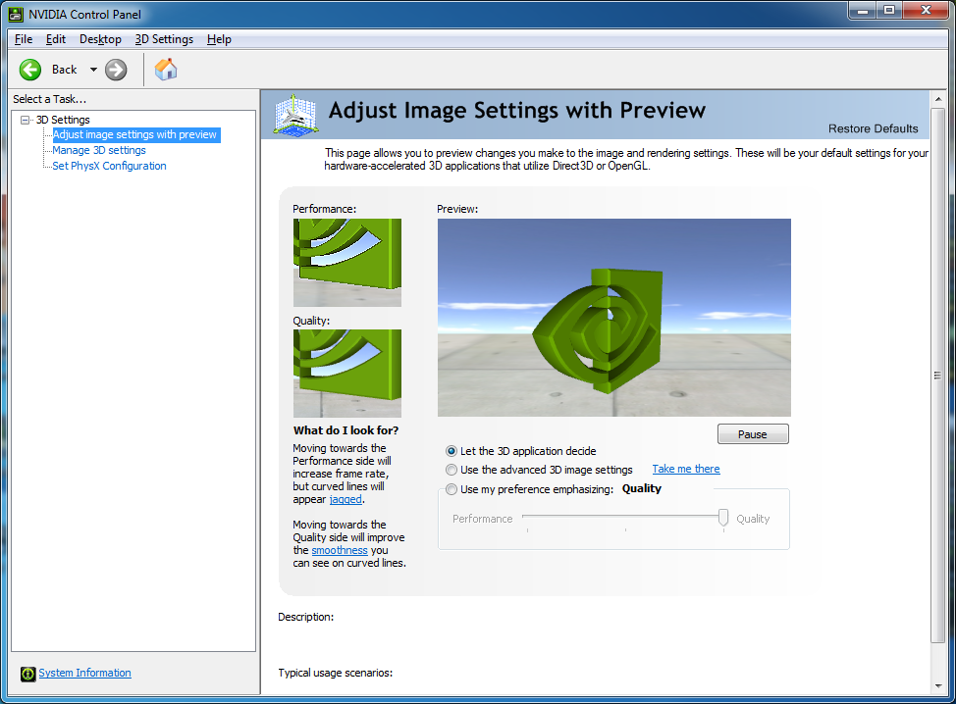
Task: Open Set PhysX Configuration task
Action: tap(109, 166)
